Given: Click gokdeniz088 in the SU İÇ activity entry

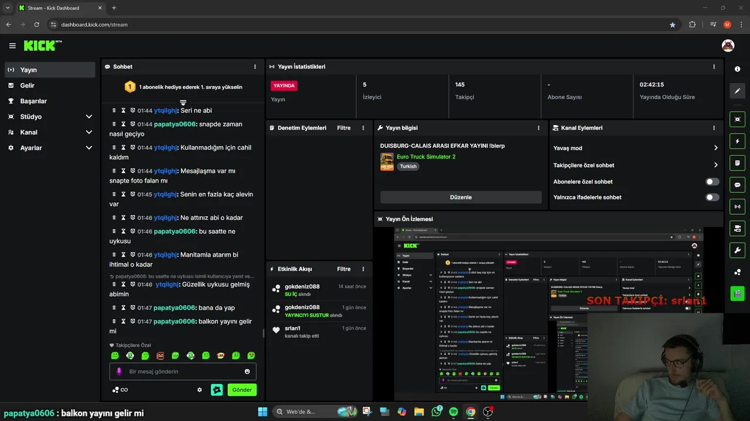Looking at the screenshot, I should coord(302,287).
